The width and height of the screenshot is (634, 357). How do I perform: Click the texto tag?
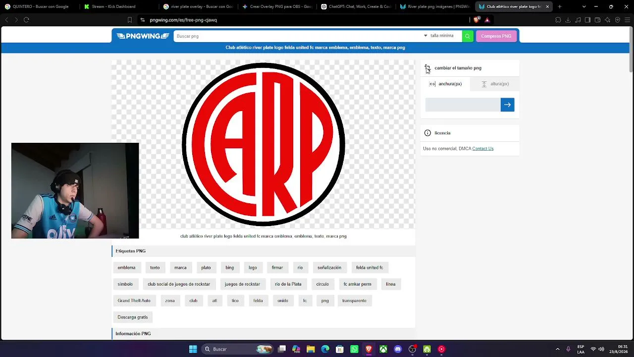155,268
